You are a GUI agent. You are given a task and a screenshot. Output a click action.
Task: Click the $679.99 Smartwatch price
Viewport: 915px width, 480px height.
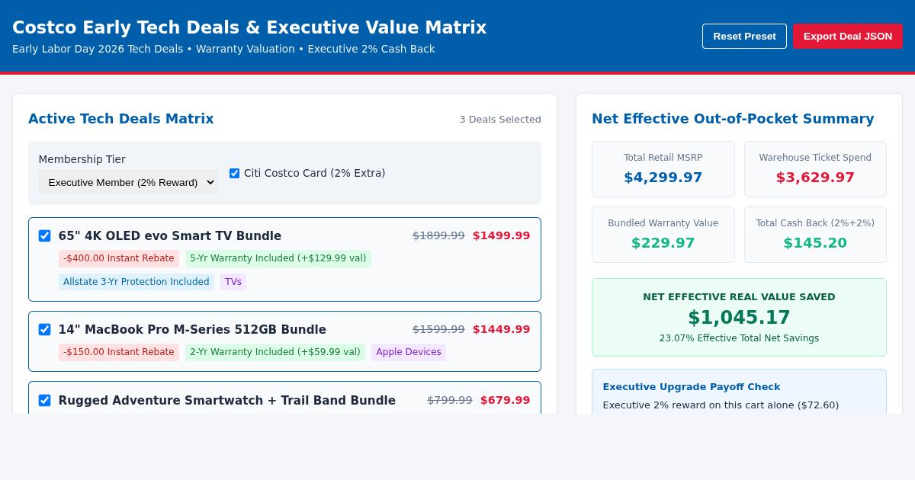(x=505, y=400)
